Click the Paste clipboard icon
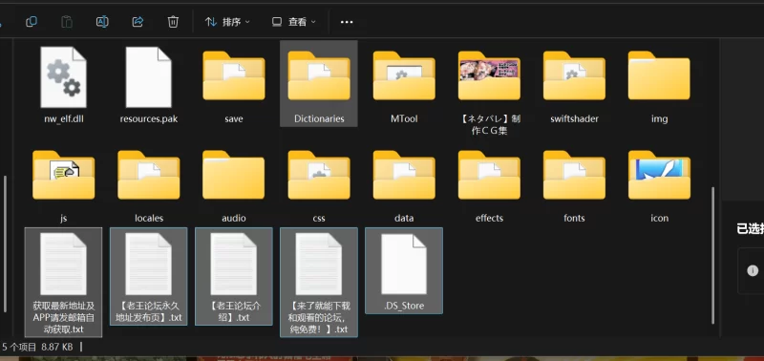Viewport: 764px width, 361px height. click(67, 22)
